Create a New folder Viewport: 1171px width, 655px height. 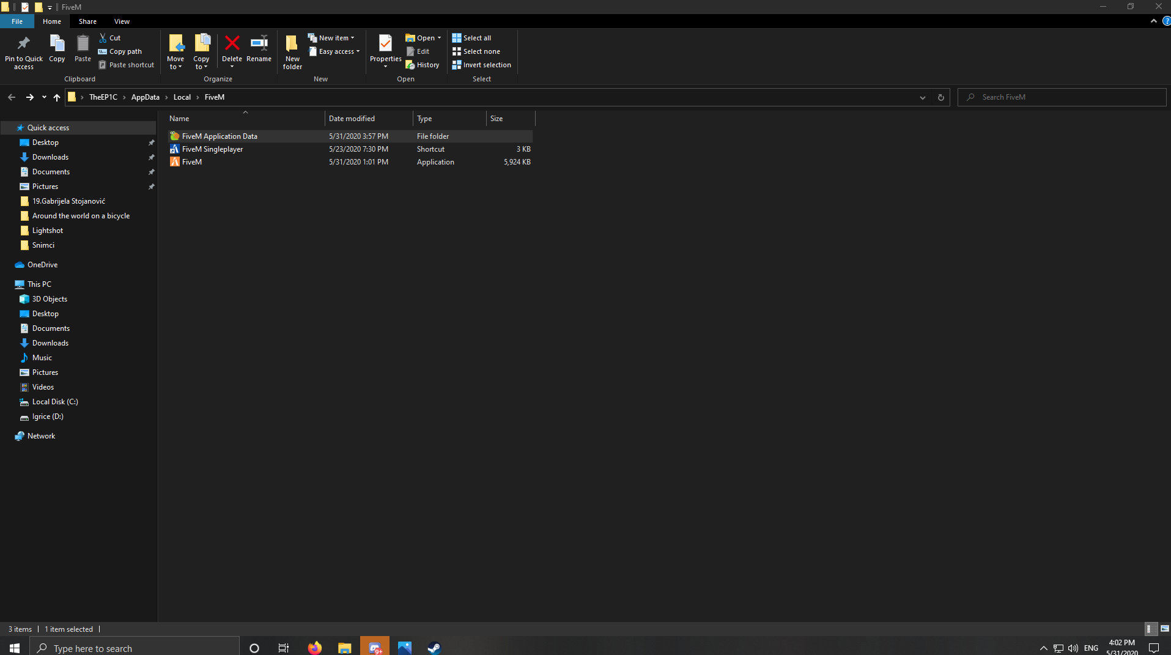292,50
